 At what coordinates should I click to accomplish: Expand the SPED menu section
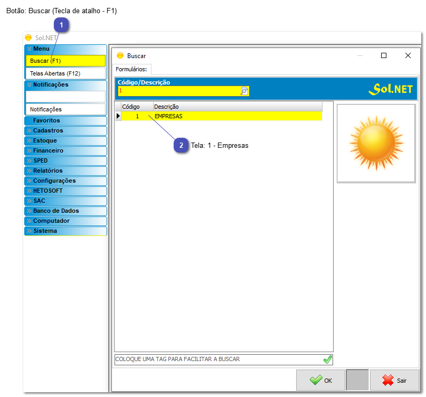[65, 160]
